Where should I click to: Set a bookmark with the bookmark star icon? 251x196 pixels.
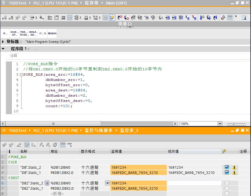pyautogui.click(x=202, y=17)
